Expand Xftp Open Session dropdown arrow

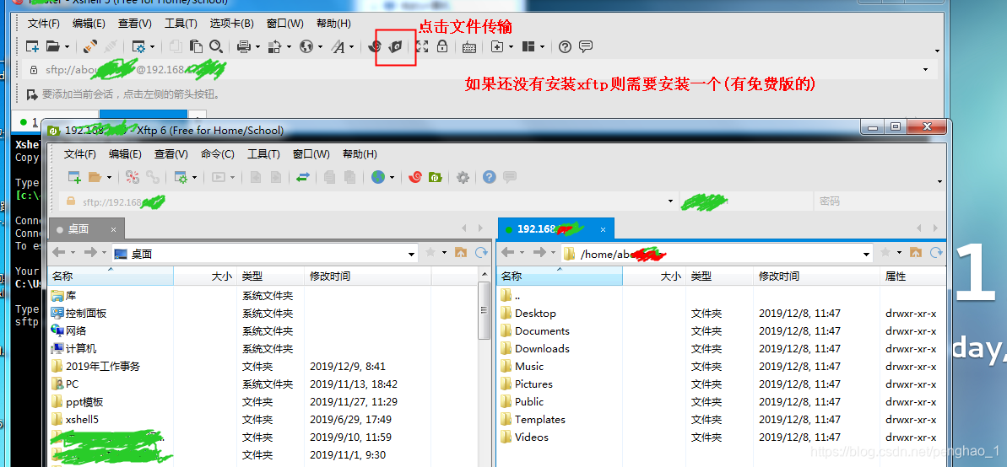109,178
